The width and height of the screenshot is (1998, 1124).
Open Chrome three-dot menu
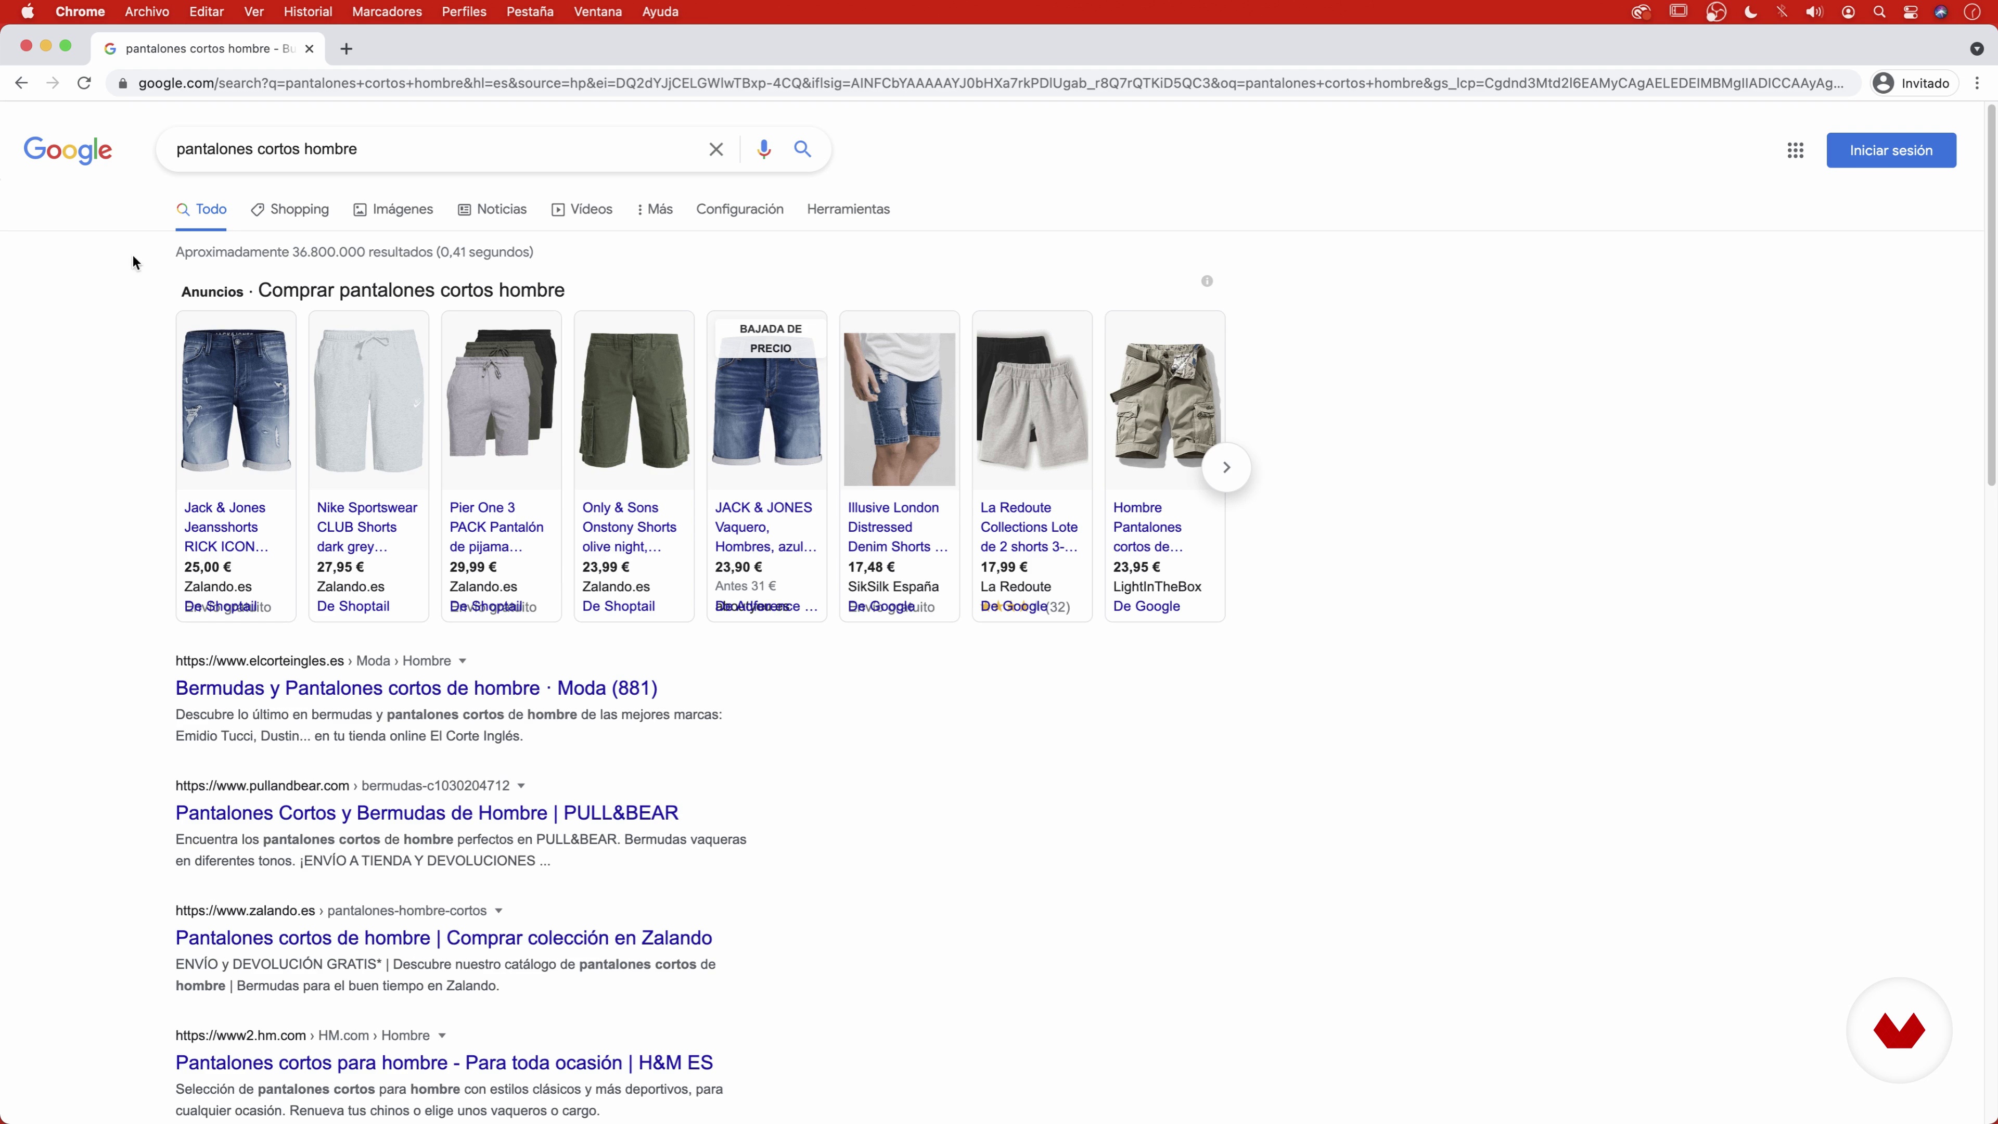[1977, 83]
